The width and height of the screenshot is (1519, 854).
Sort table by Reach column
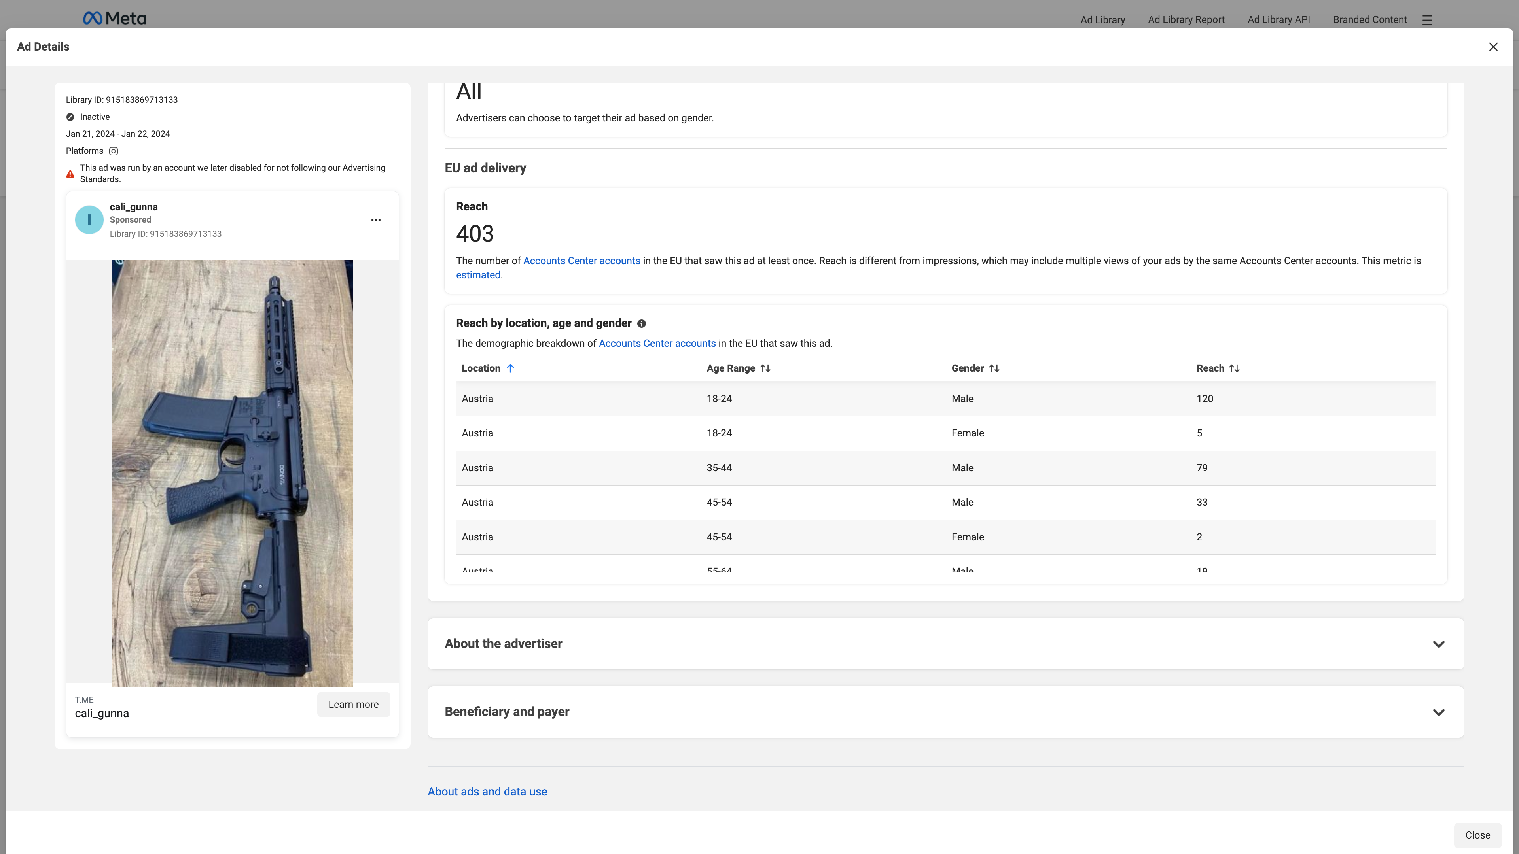coord(1234,368)
